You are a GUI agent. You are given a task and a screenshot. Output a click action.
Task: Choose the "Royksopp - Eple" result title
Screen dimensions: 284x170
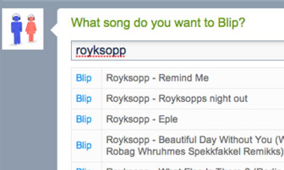coord(142,119)
